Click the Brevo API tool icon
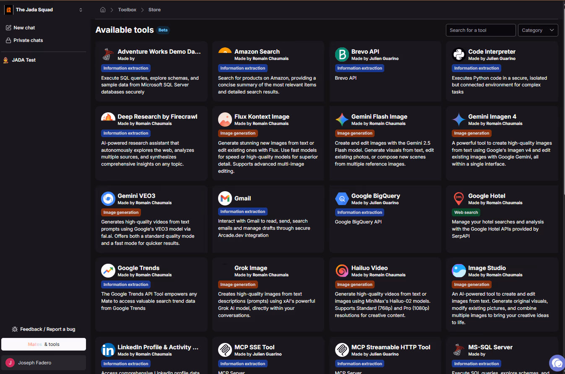565x374 pixels. 341,54
